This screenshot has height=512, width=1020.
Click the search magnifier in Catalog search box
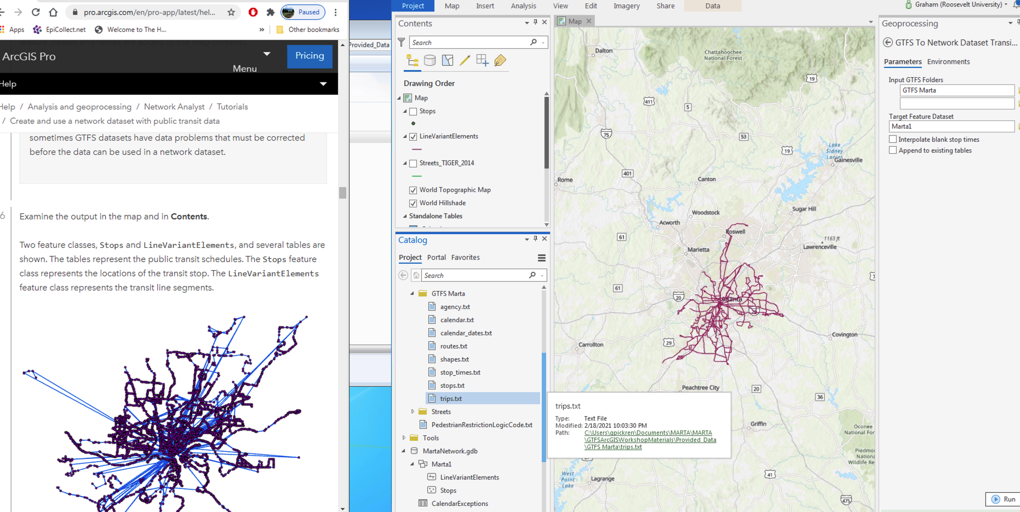[532, 275]
